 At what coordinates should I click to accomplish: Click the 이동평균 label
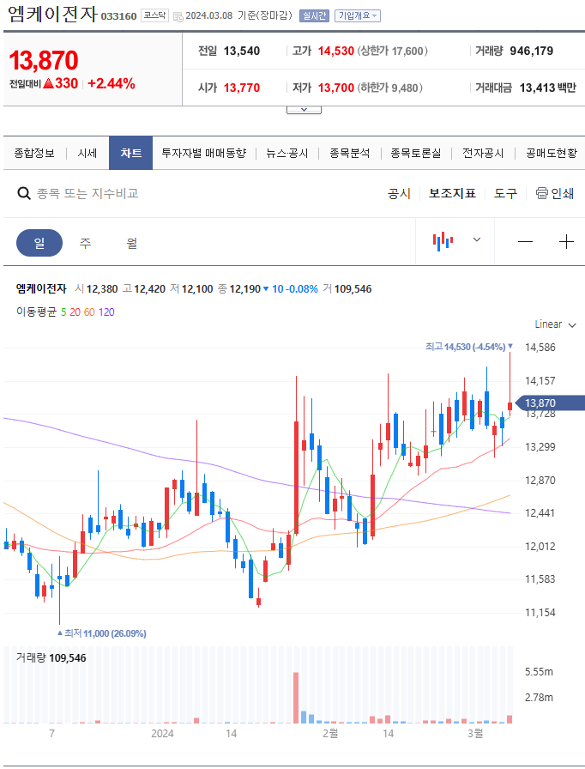pos(36,312)
